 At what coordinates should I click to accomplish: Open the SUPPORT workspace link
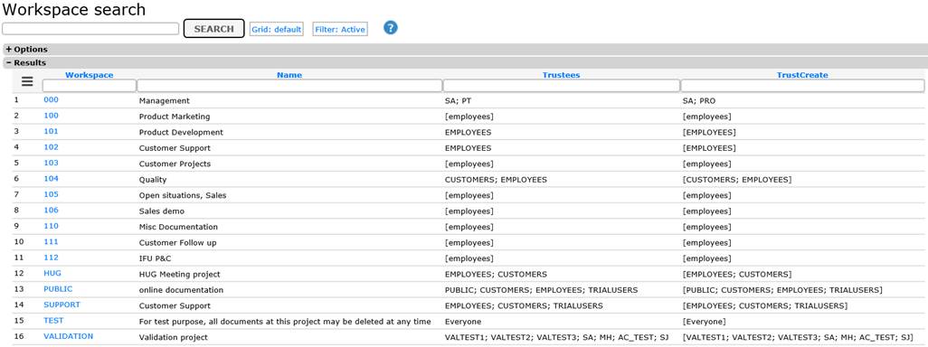[x=62, y=305]
